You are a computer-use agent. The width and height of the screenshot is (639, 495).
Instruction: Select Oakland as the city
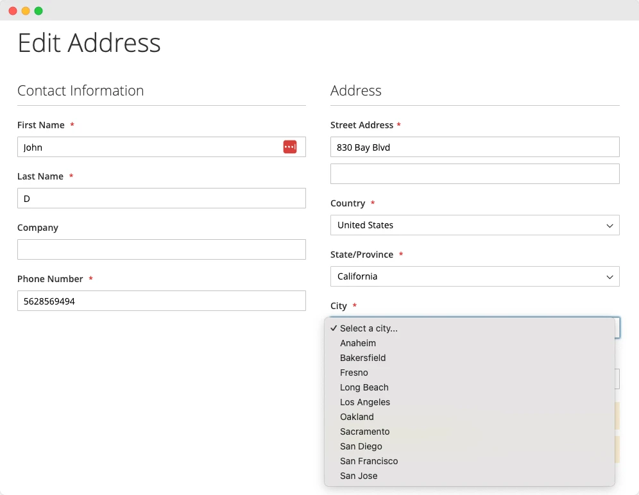click(357, 417)
